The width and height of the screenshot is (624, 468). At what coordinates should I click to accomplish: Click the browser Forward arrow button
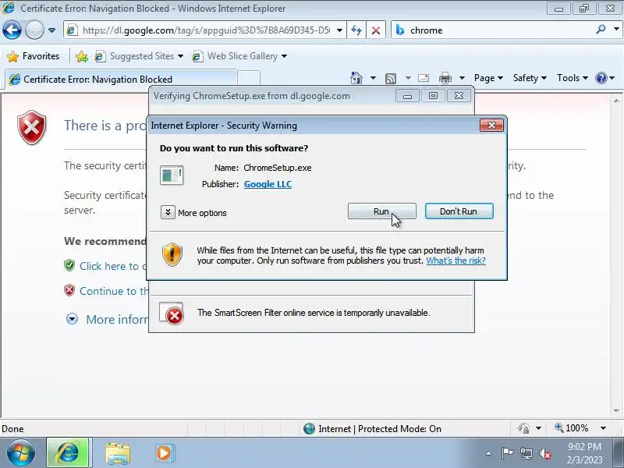coord(34,30)
